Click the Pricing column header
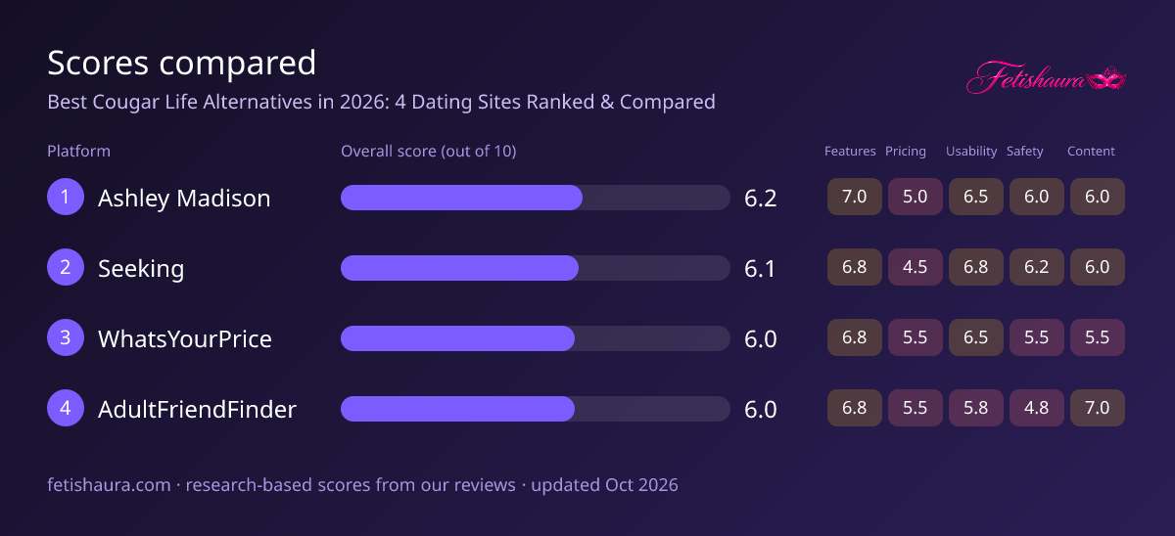1175x536 pixels. [x=906, y=151]
